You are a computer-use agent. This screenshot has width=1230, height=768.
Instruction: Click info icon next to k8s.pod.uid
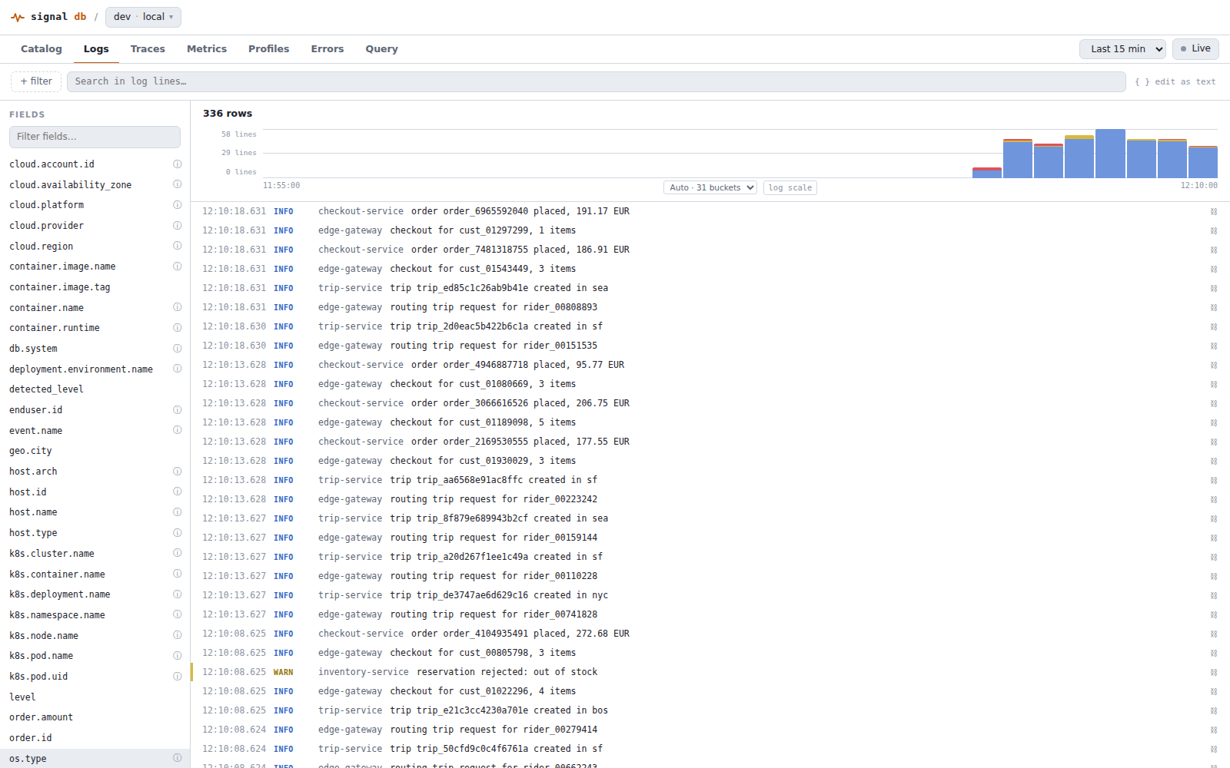178,677
